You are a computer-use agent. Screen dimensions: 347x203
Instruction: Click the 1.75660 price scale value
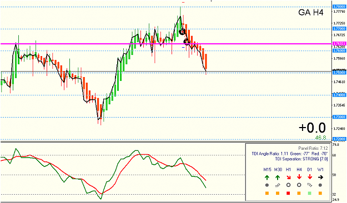(x=339, y=59)
